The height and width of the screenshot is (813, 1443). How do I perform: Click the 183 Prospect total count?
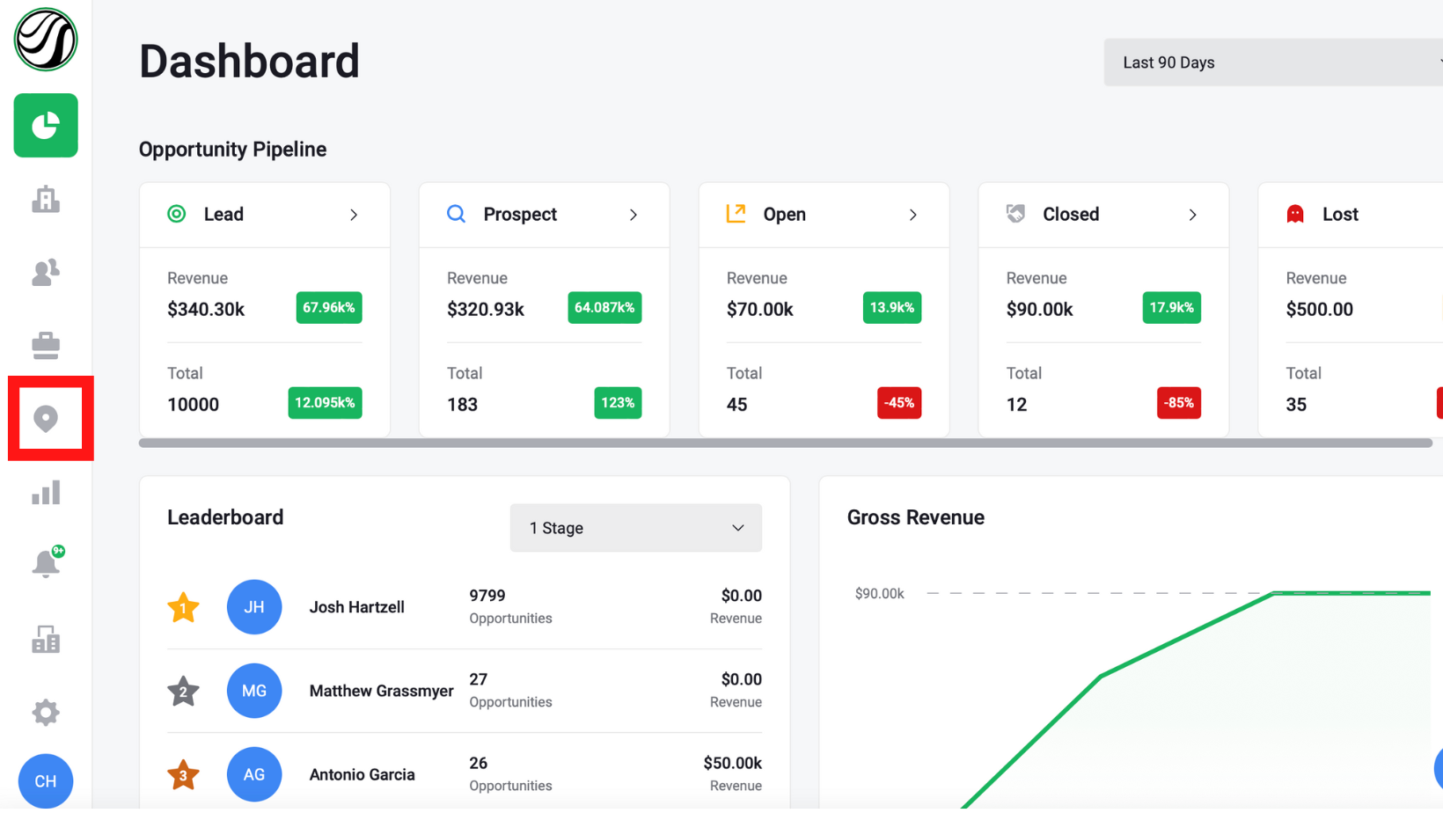tap(463, 405)
